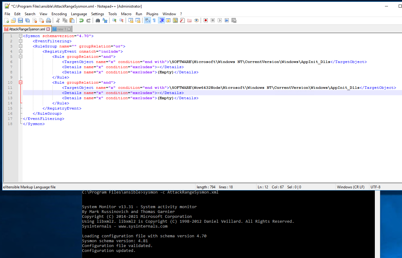Toggle word wrap in the toolbar
This screenshot has height=258, width=402.
(x=147, y=20)
